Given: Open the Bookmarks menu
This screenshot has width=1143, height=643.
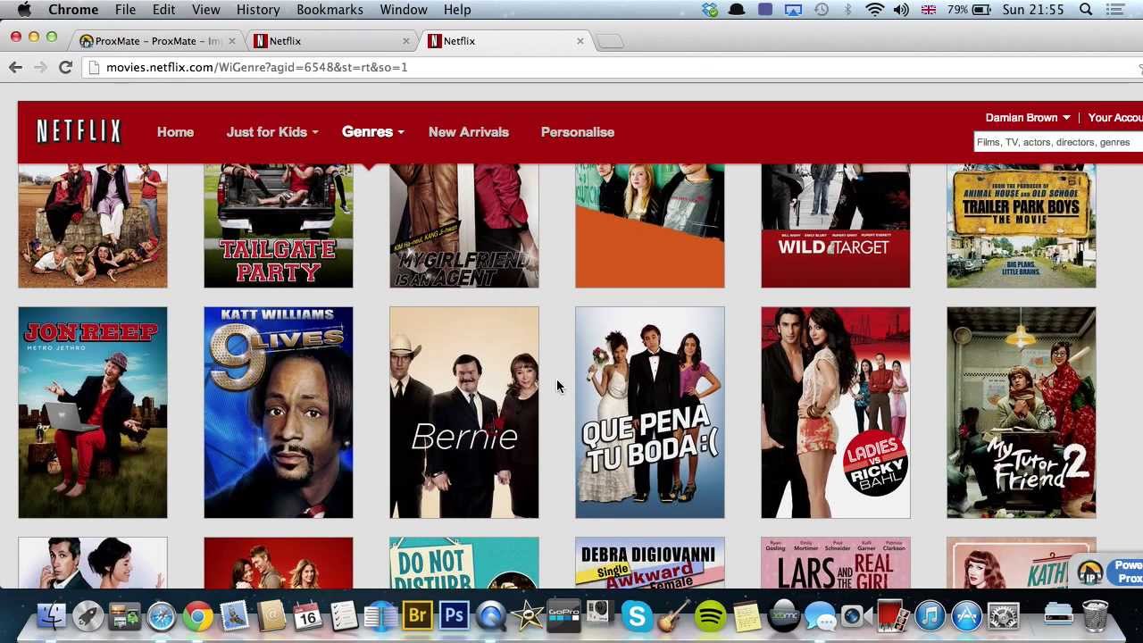Looking at the screenshot, I should pyautogui.click(x=330, y=10).
